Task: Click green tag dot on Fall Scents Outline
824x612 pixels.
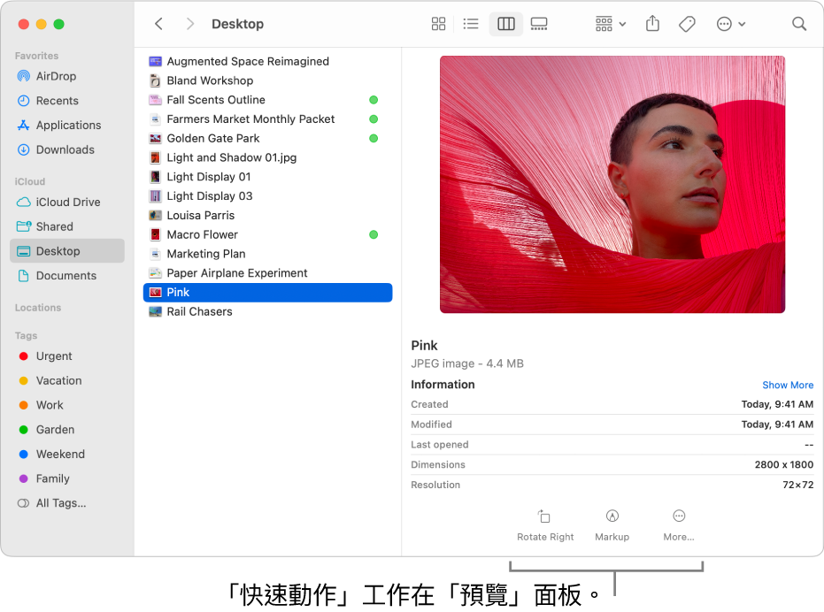Action: tap(373, 100)
